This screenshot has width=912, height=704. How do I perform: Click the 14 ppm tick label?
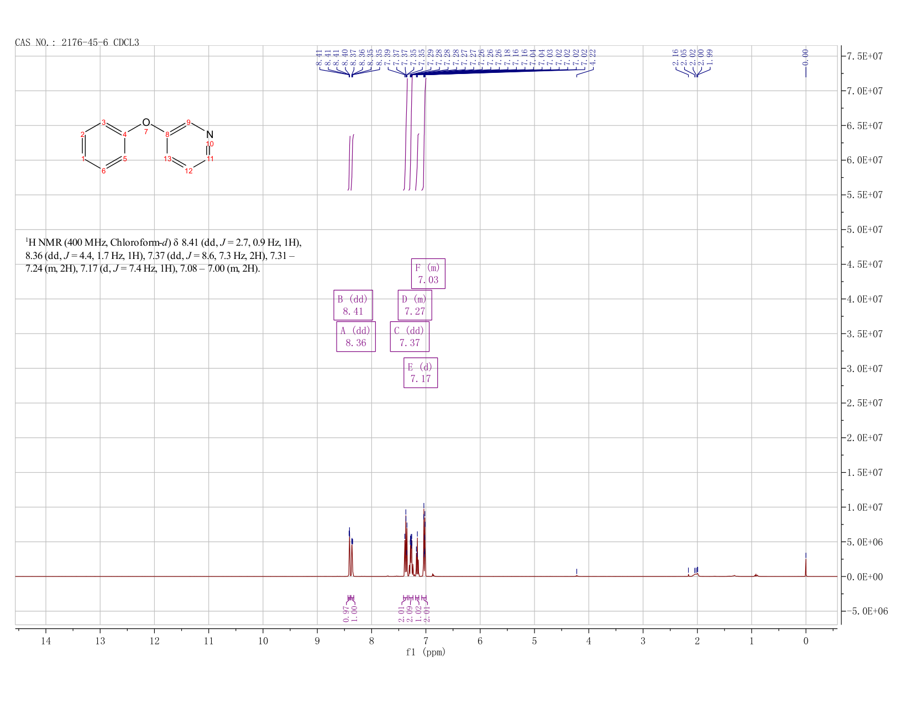[x=45, y=641]
